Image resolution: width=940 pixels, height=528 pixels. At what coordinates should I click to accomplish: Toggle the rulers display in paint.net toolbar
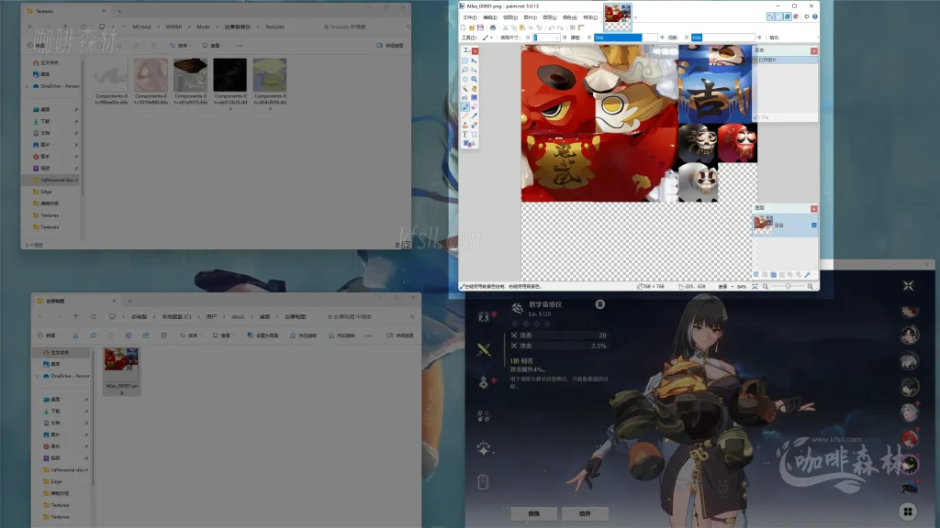pyautogui.click(x=581, y=27)
